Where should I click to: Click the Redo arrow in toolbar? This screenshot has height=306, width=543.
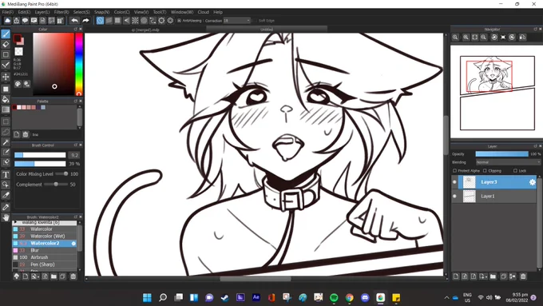pos(85,21)
